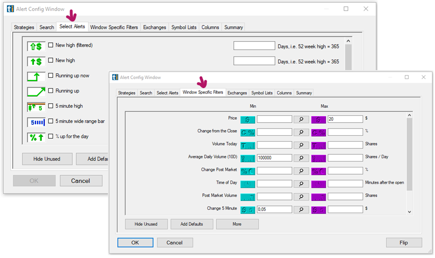Click the New high (filtered) alert icon
The image size is (435, 258).
click(36, 46)
